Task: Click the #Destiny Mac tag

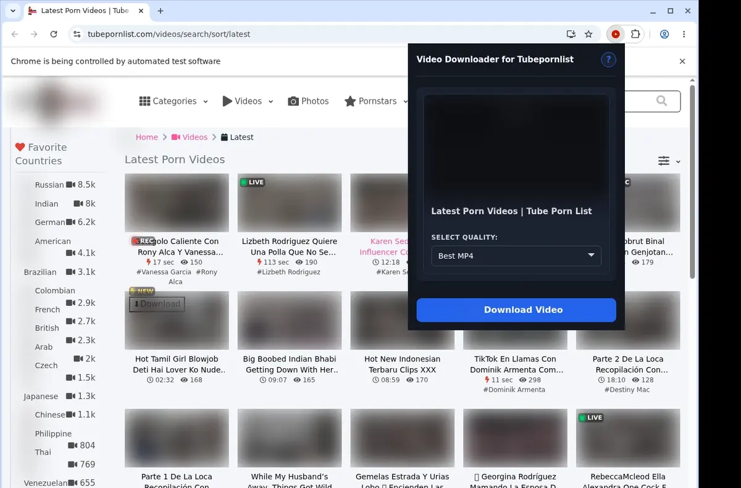Action: pyautogui.click(x=627, y=390)
